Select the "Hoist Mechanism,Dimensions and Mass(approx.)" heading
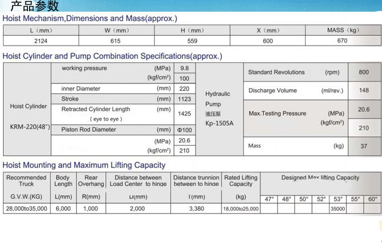382x242 pixels. [90, 18]
